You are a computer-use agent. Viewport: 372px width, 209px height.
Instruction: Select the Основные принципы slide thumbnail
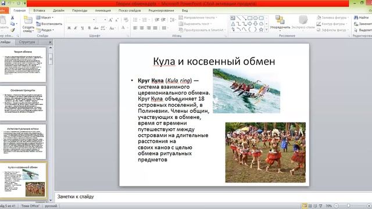coord(23,103)
